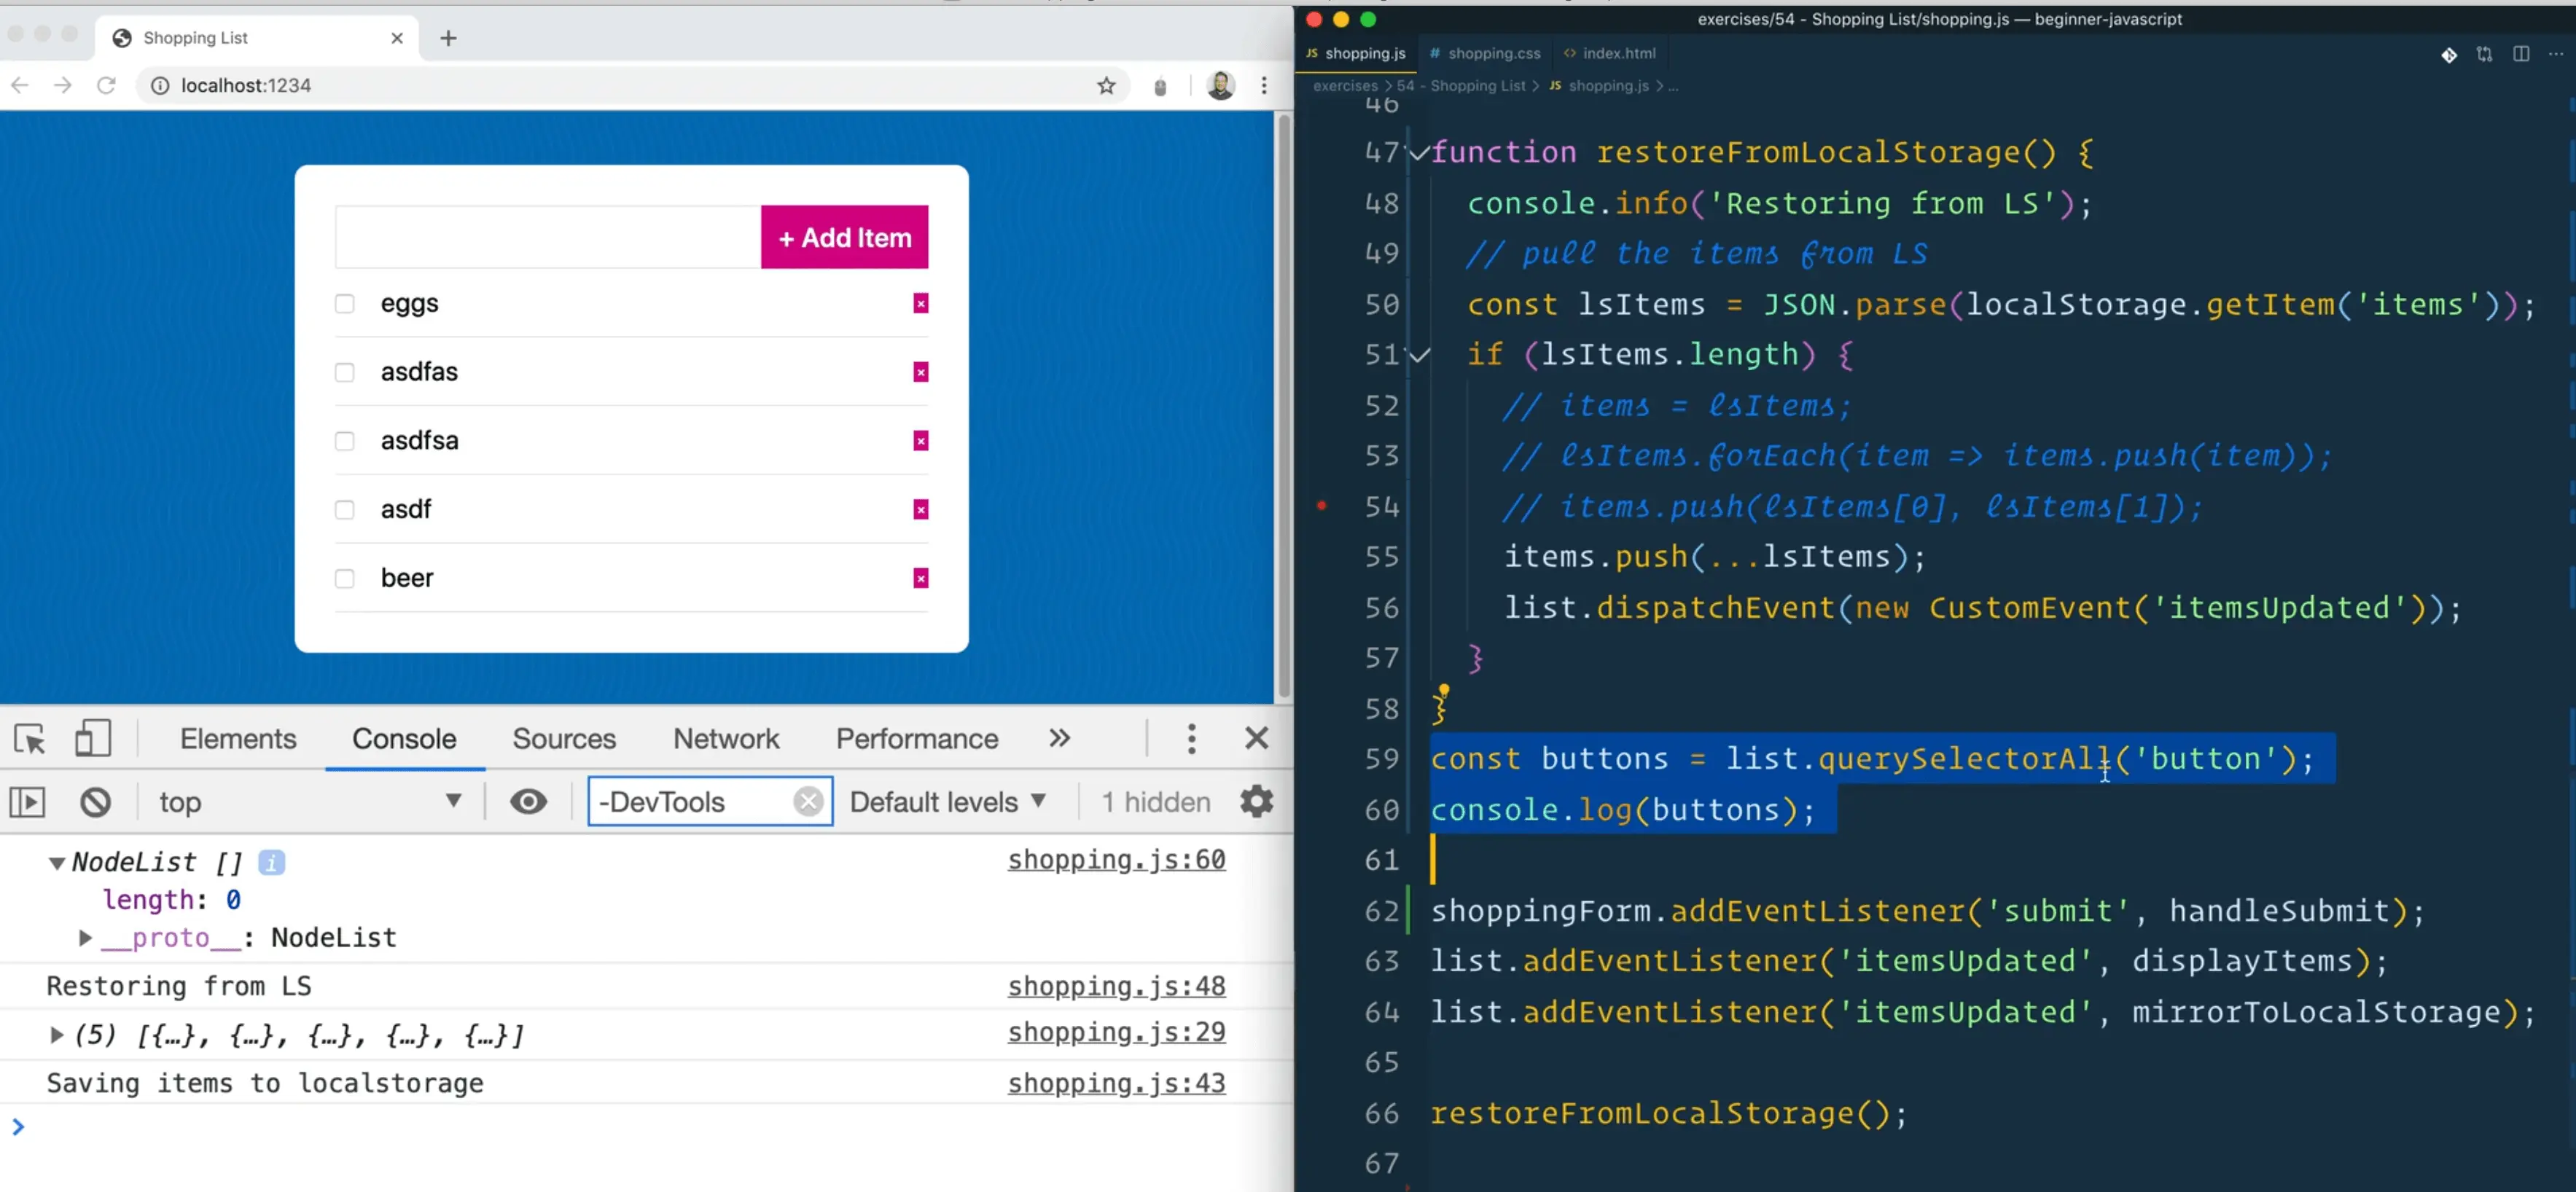Expand the five-item array log entry
Viewport: 2576px width, 1192px height.
tap(56, 1035)
